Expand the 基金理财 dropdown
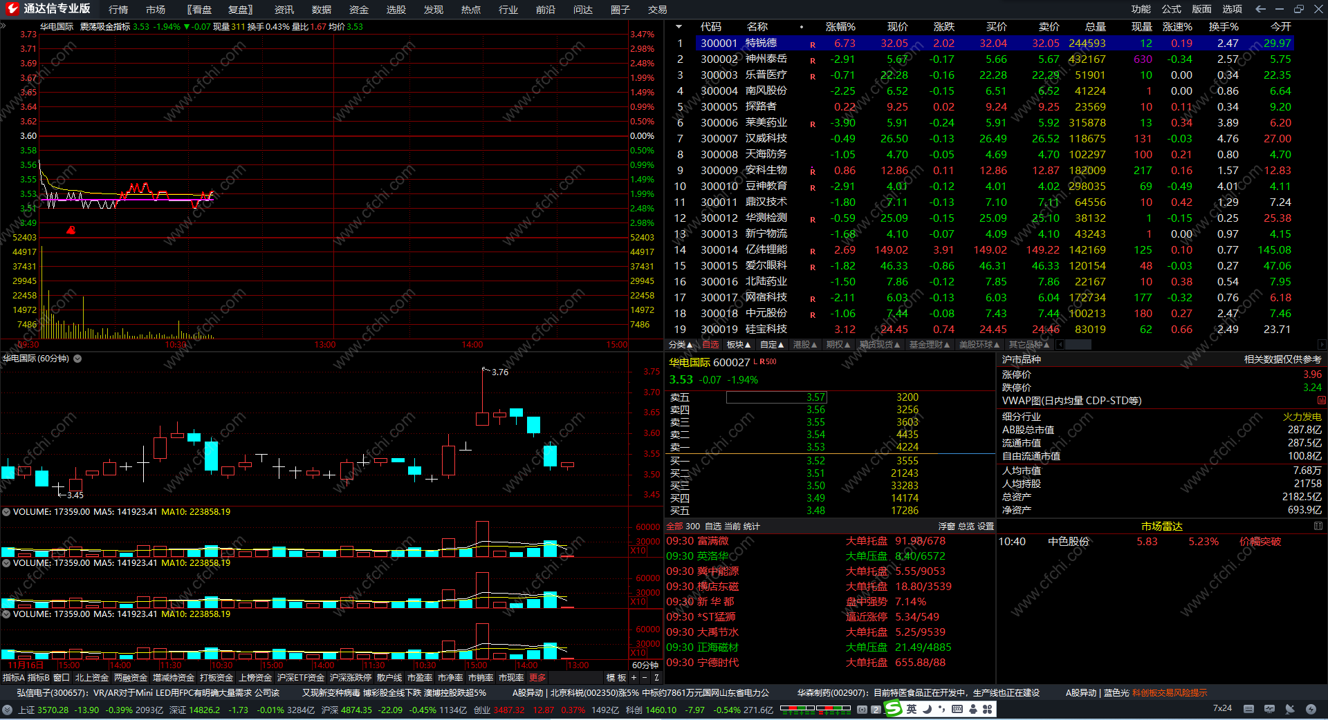Screen dimensions: 1328x720 930,345
